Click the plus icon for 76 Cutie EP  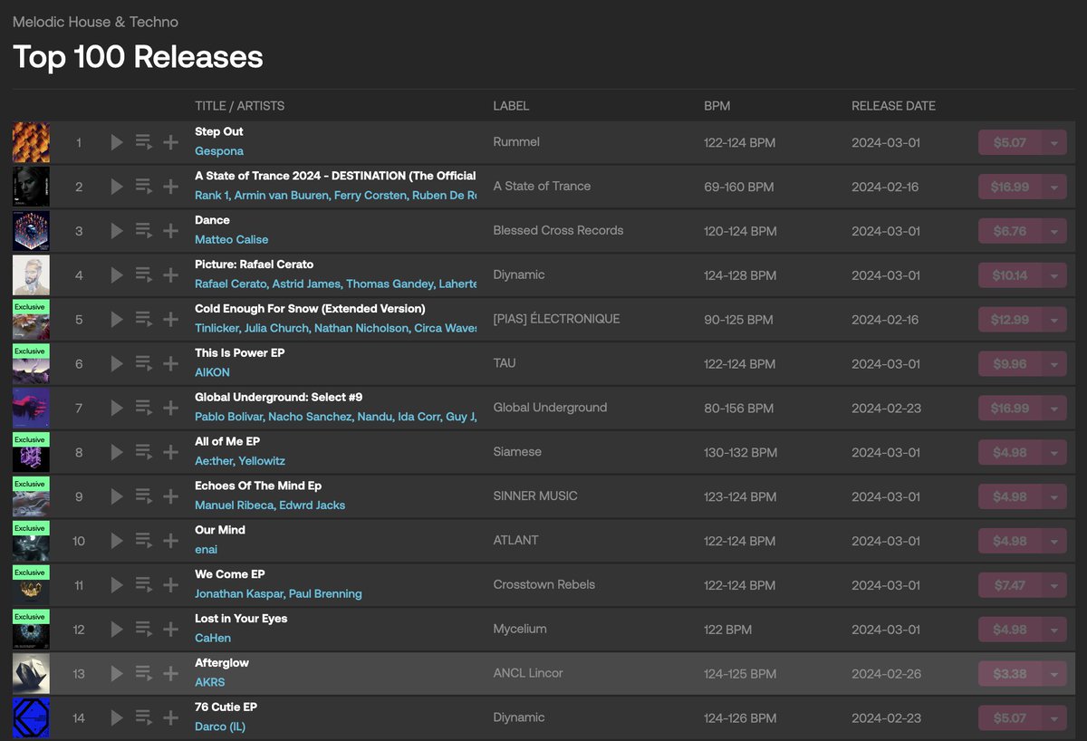tap(170, 717)
